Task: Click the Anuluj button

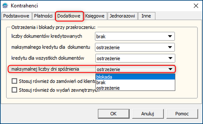Action: (148, 114)
